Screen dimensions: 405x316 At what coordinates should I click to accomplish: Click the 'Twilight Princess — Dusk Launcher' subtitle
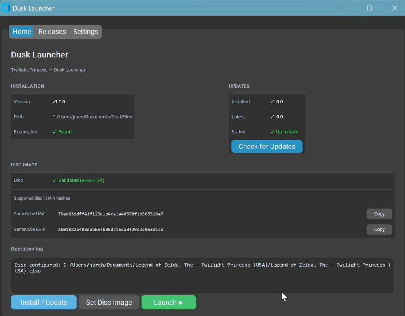pos(48,70)
